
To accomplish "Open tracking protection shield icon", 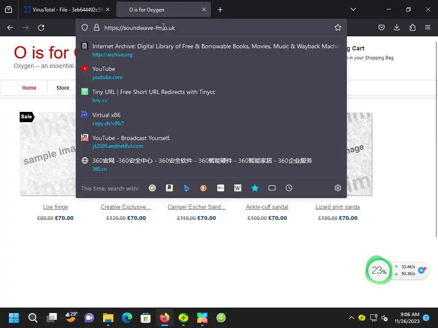I will (x=85, y=27).
